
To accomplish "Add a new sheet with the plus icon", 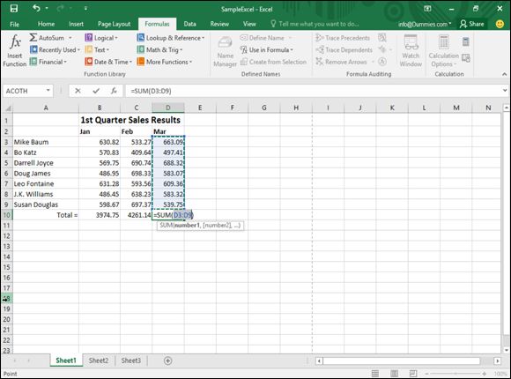I will coord(167,360).
